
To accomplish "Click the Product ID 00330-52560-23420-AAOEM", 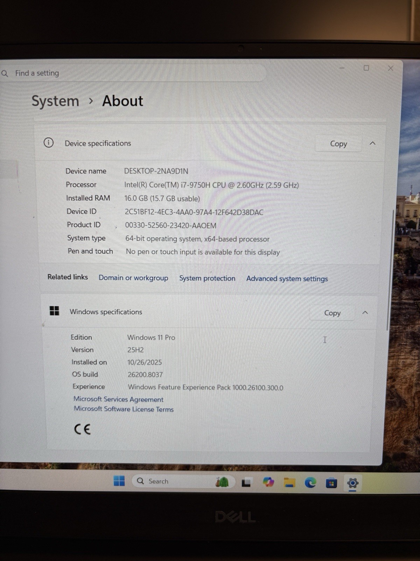I will pos(171,225).
